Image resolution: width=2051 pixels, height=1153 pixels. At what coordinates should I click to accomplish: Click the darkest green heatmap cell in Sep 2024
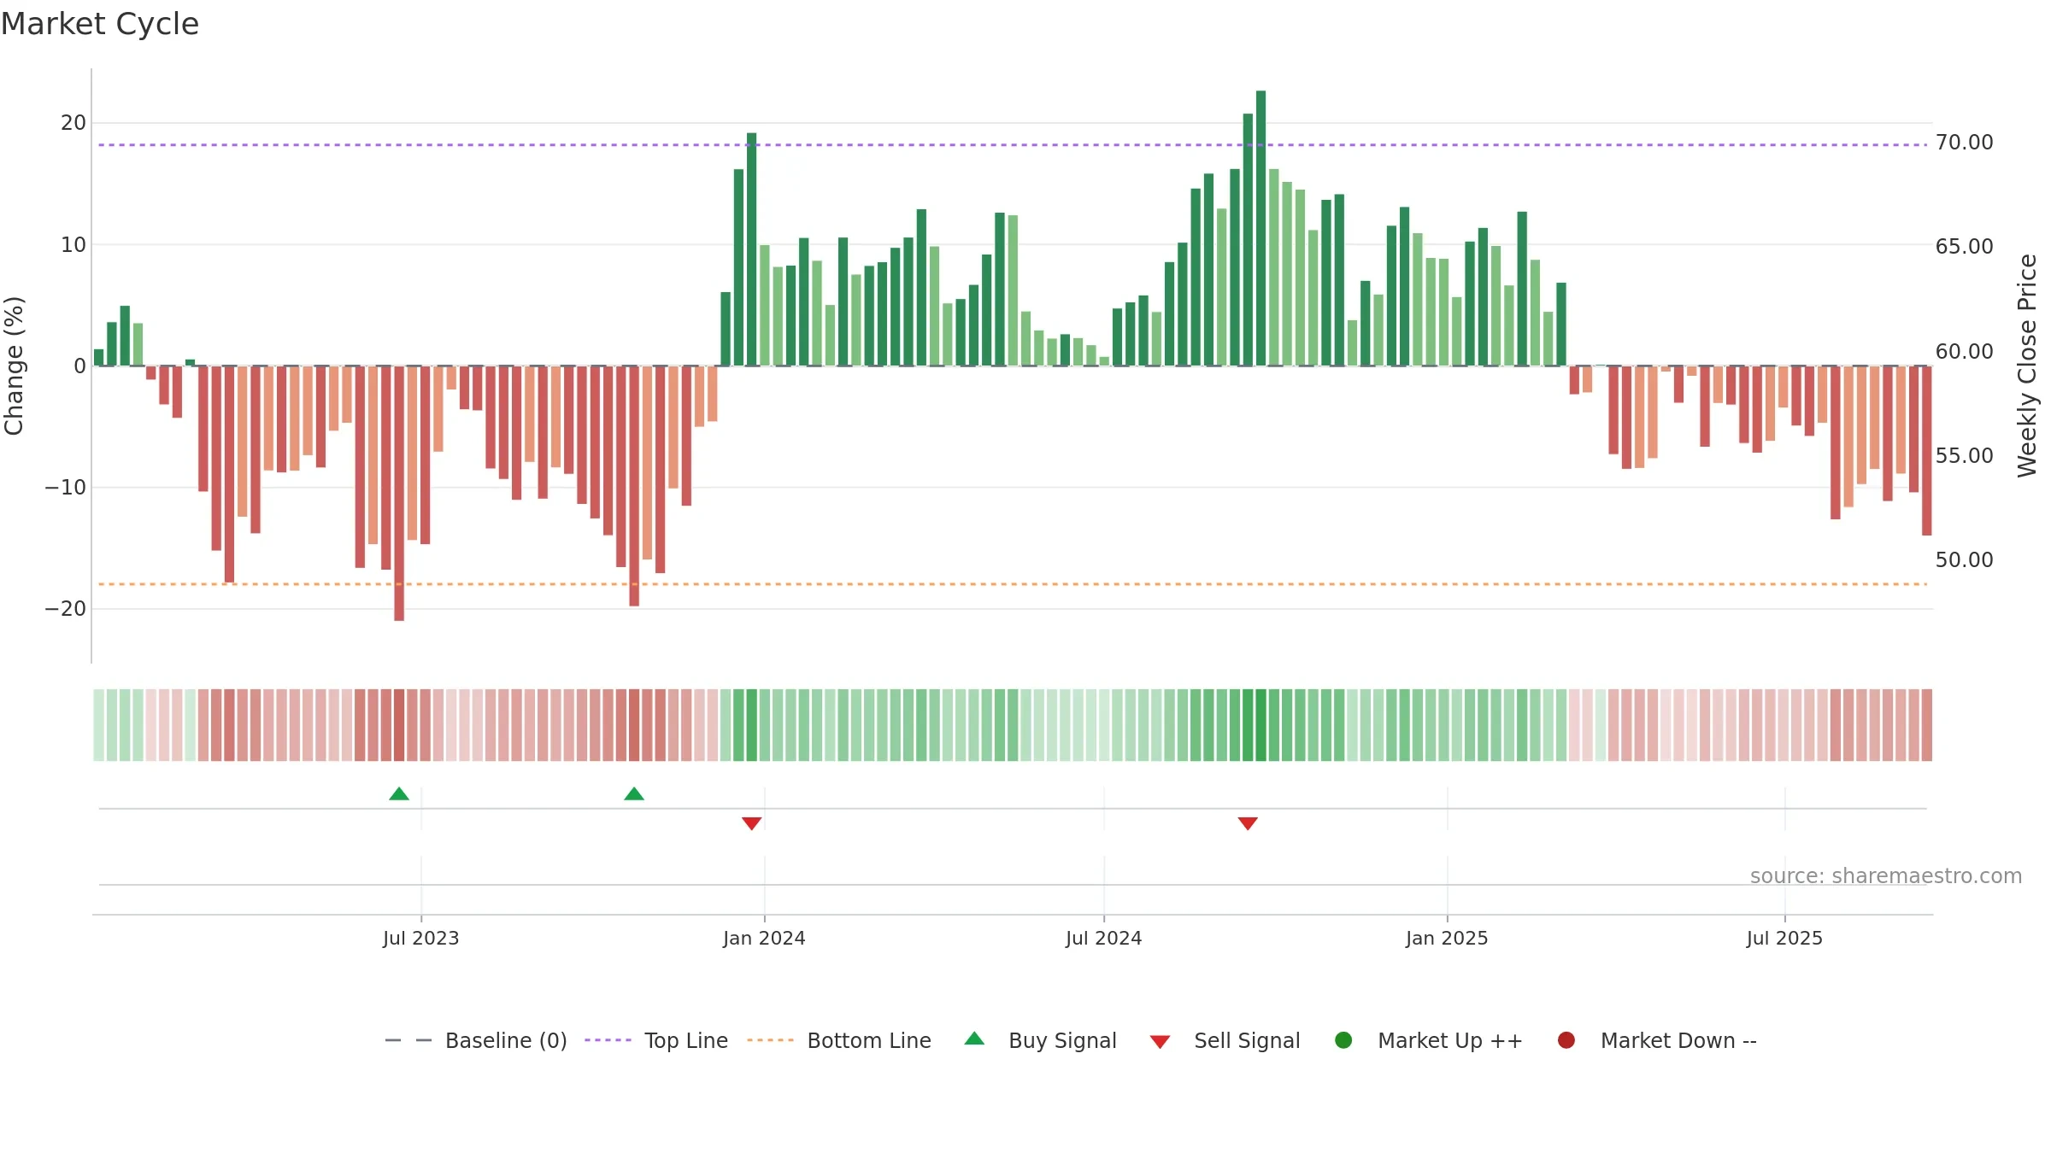coord(1261,725)
